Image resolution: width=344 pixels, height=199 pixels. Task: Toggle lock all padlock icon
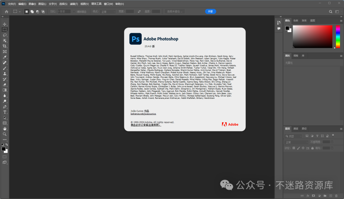pyautogui.click(x=312, y=148)
